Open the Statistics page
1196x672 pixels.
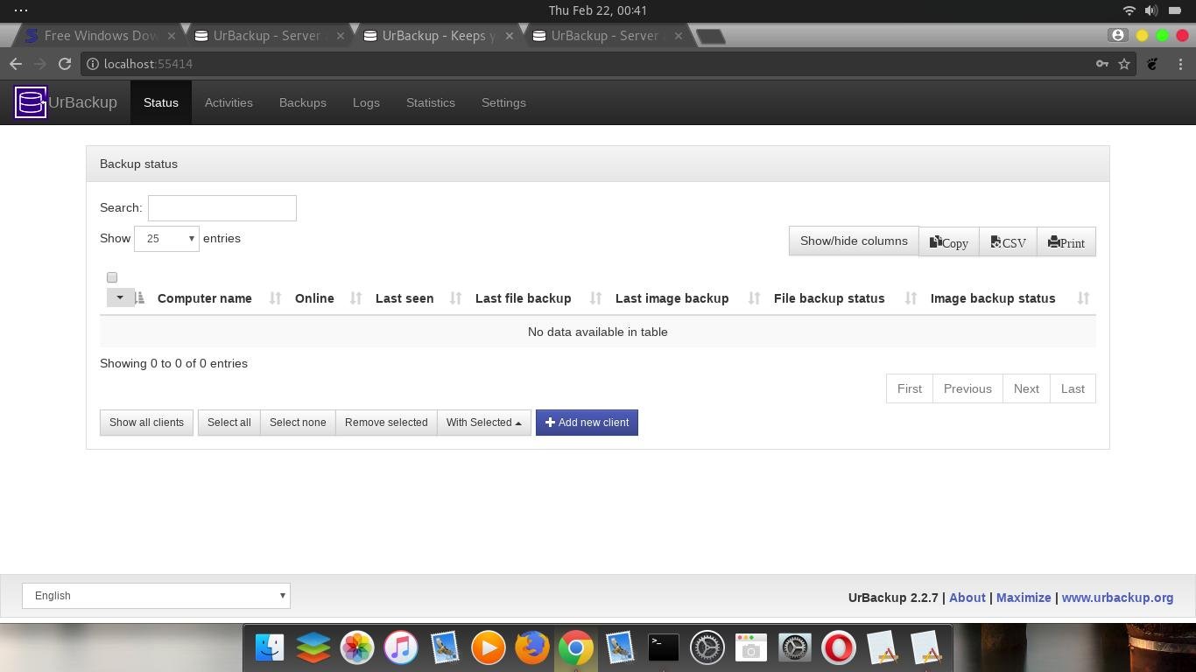click(431, 102)
